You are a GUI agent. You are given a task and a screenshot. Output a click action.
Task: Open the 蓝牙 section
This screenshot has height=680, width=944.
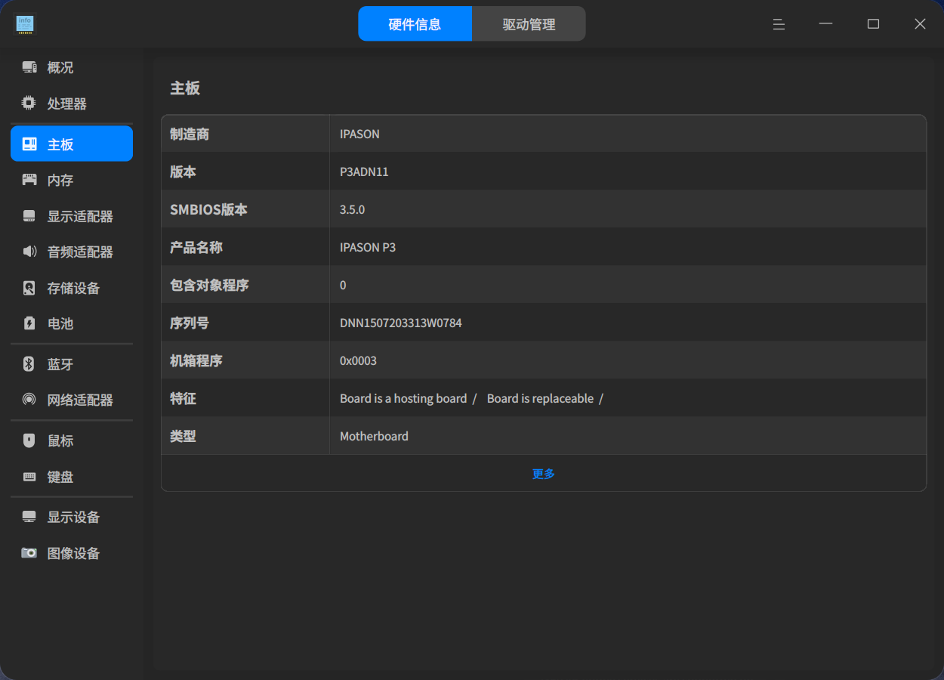tap(72, 364)
